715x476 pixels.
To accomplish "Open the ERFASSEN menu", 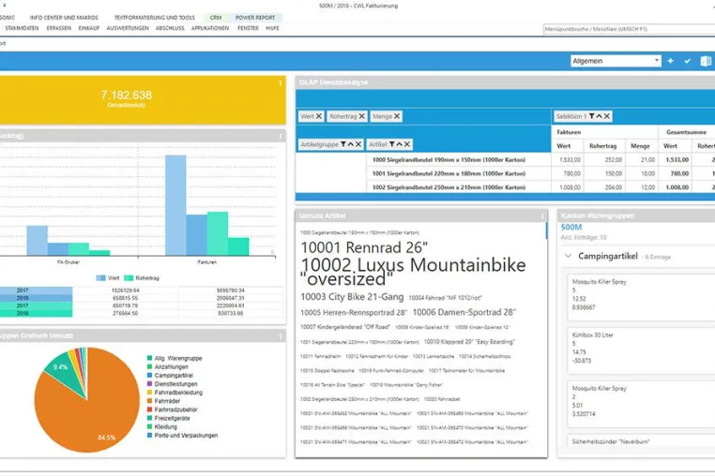I will pyautogui.click(x=59, y=28).
